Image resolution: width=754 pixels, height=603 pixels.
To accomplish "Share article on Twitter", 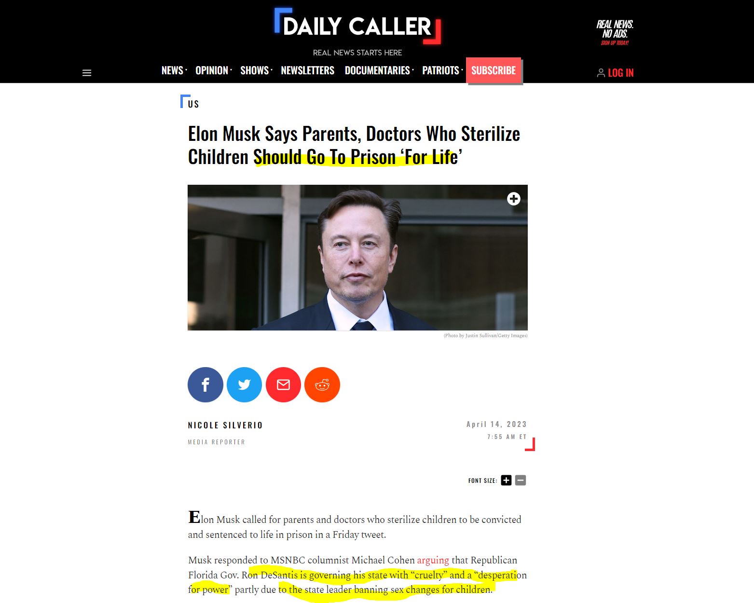I will (x=245, y=385).
